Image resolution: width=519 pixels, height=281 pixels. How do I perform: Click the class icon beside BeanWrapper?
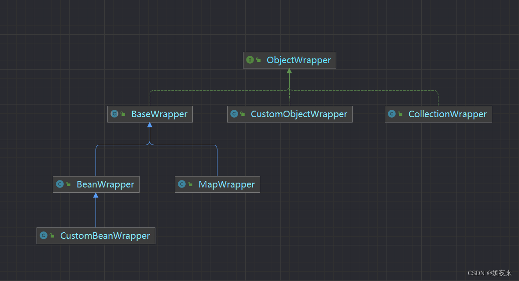point(60,184)
